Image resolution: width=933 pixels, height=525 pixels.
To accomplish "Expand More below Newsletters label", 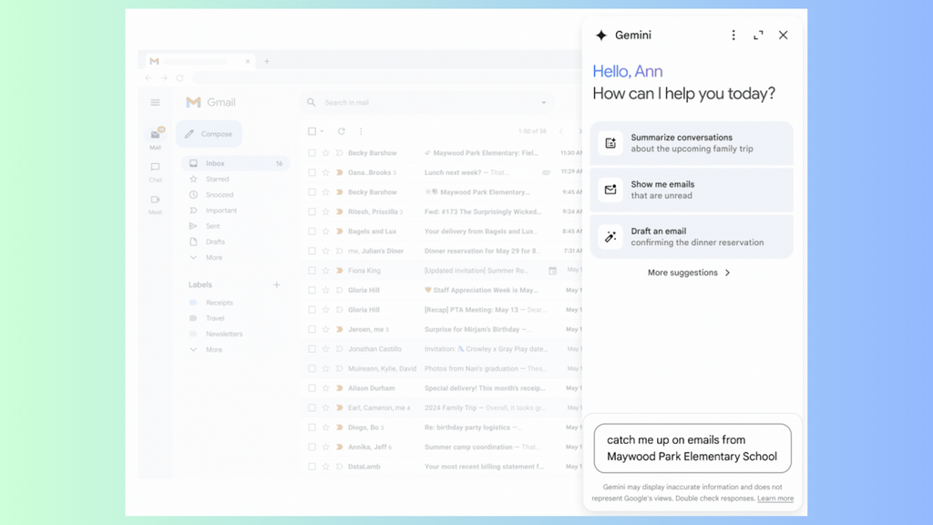I will point(213,350).
